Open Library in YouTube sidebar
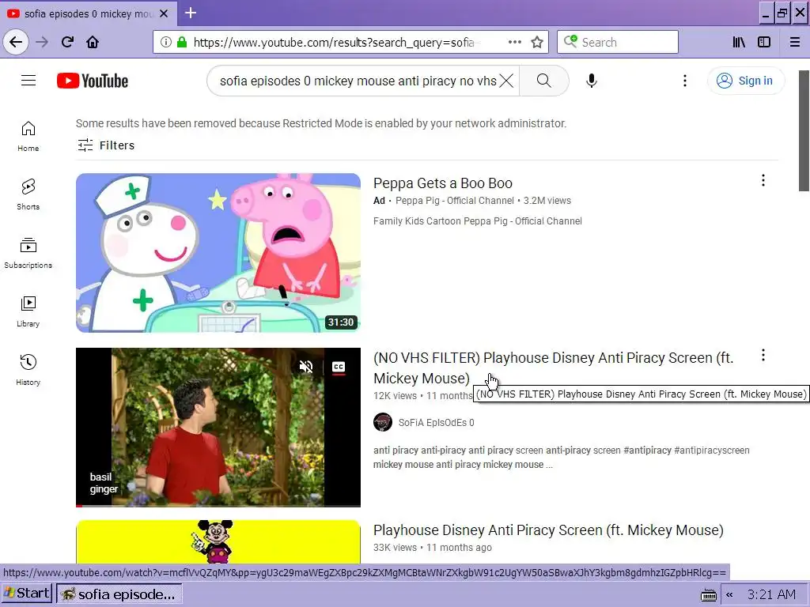 28,311
